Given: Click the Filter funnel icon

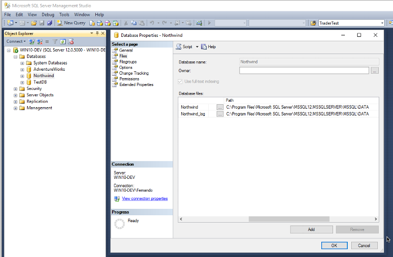Looking at the screenshot, I should tap(55, 42).
